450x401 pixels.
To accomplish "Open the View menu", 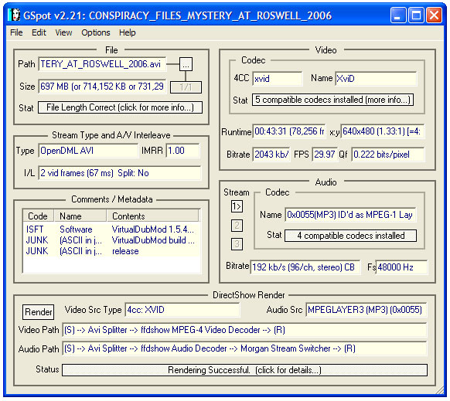I will click(63, 32).
